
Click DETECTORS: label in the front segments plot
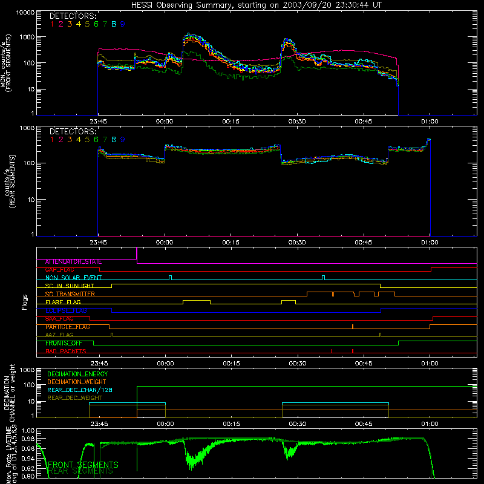click(x=73, y=16)
